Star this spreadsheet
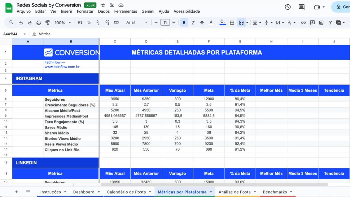Viewport: 350px width, 197px height. [x=103, y=5]
